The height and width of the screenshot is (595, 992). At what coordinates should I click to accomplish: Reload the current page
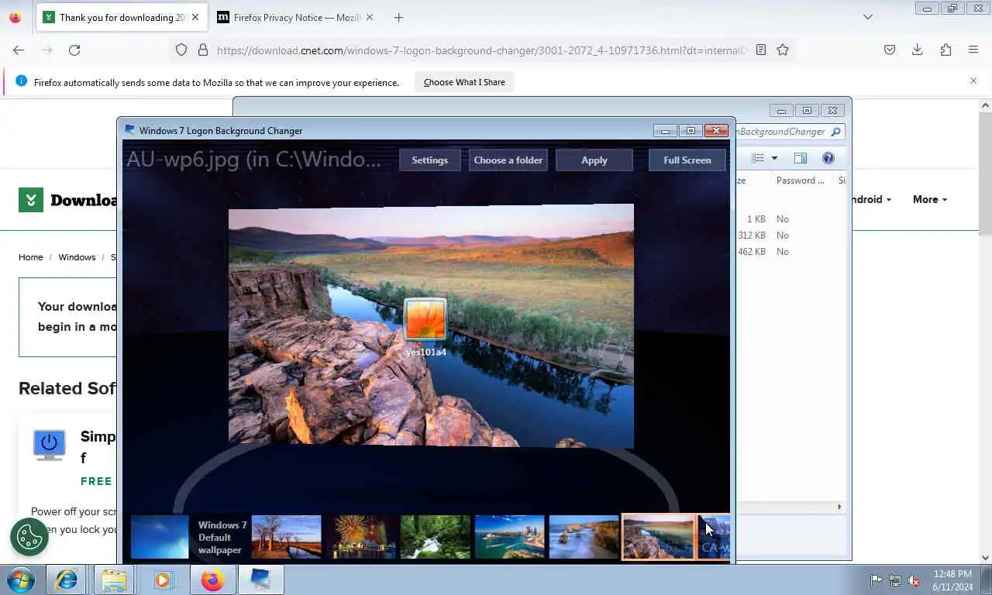[x=74, y=50]
